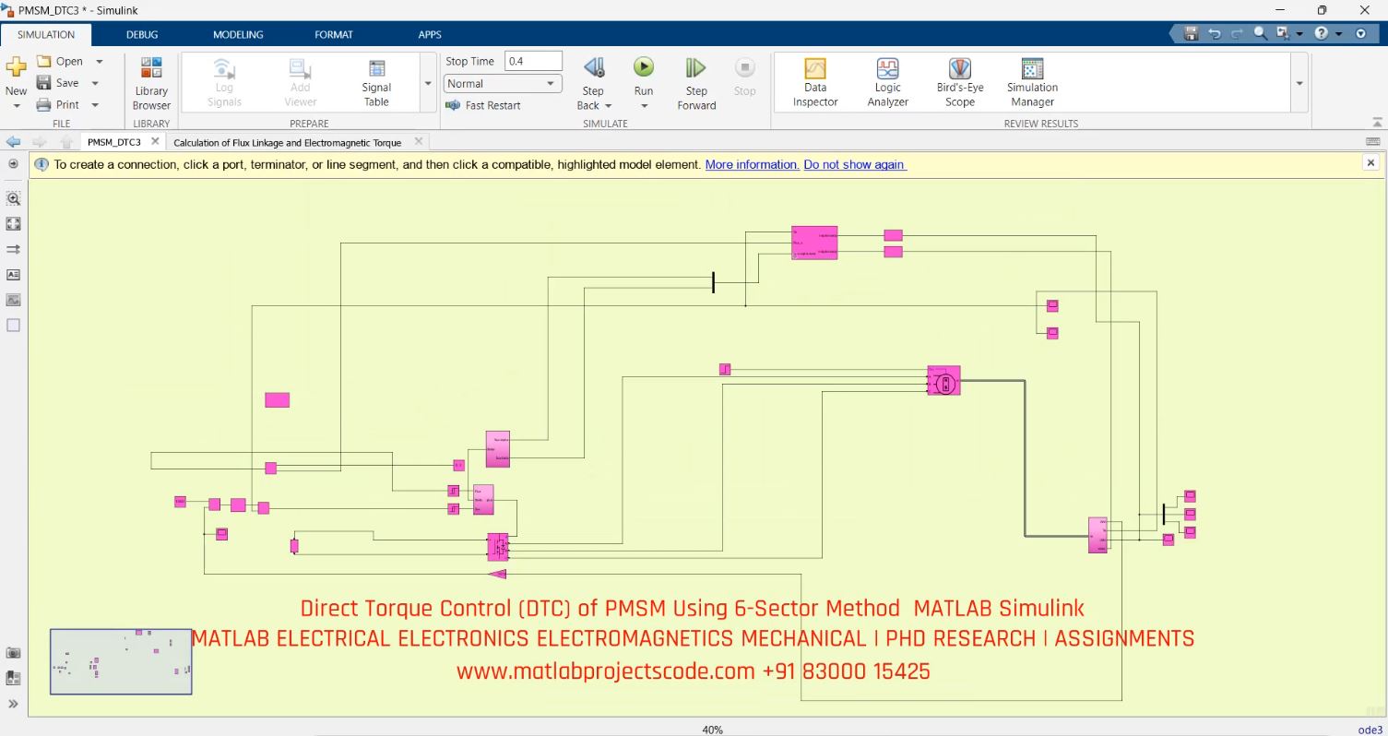1388x736 pixels.
Task: Click the Step Back icon
Action: click(594, 67)
